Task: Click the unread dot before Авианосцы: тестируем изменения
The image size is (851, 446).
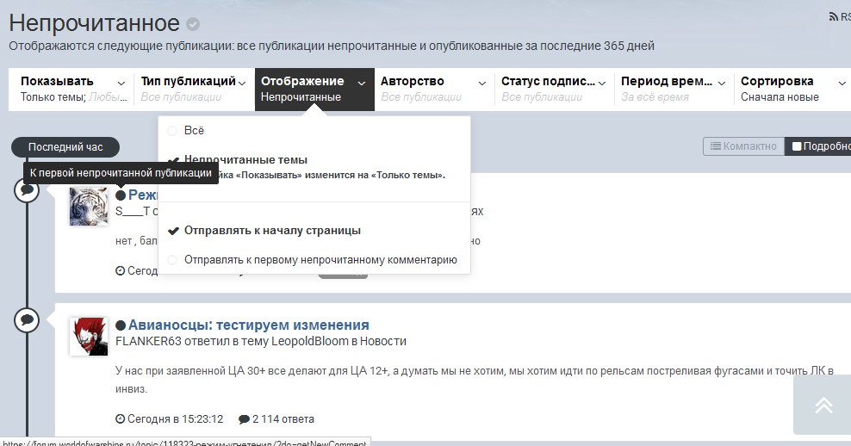Action: click(121, 325)
